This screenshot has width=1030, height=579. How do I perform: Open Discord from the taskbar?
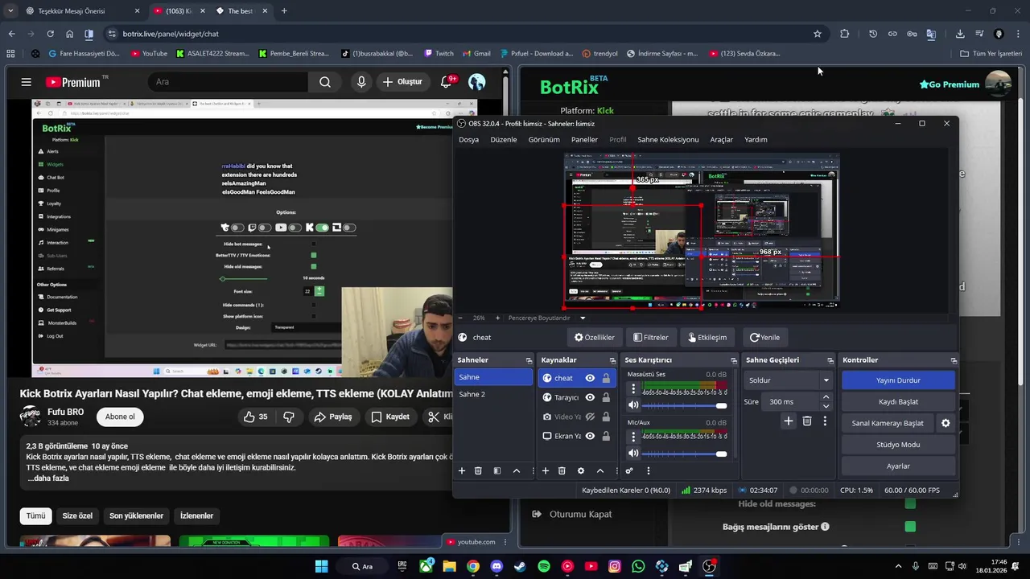(496, 566)
